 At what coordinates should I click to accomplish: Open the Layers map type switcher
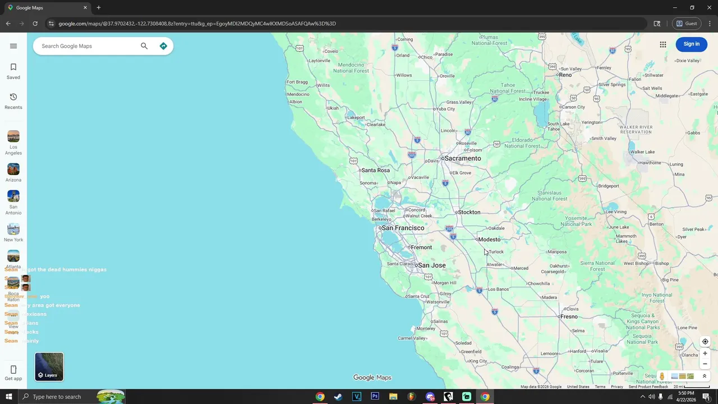(x=49, y=366)
